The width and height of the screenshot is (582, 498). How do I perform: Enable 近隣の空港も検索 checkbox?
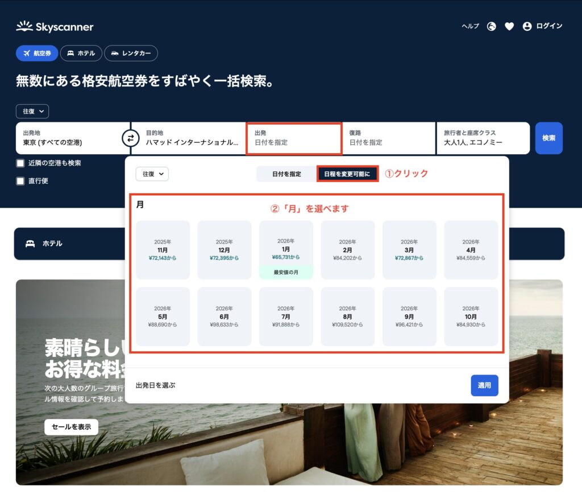20,163
